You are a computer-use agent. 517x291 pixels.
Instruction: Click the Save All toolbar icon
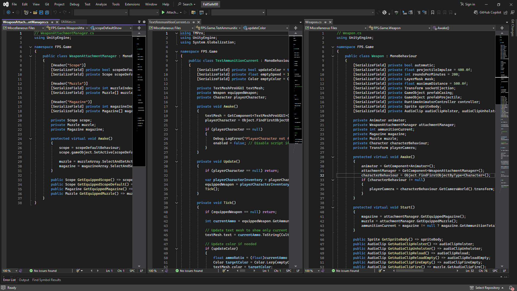coord(47,12)
